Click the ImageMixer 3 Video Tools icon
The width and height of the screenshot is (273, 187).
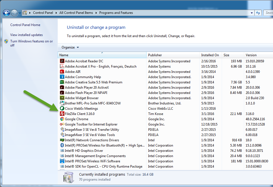(62, 135)
